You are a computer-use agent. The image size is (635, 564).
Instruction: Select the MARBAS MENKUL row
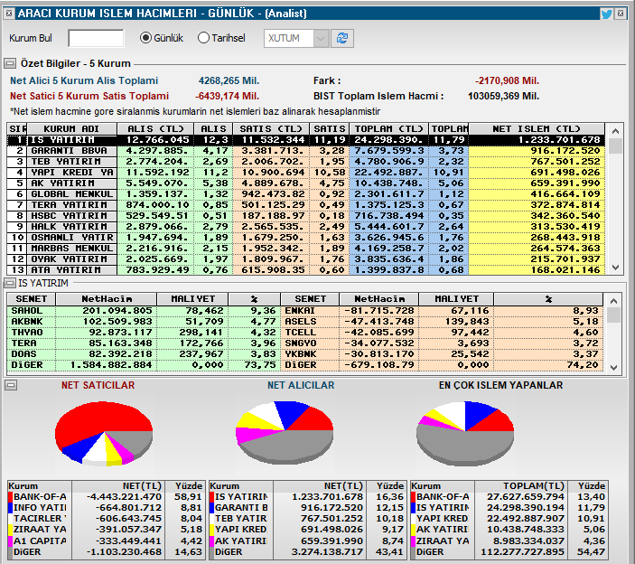pos(306,249)
